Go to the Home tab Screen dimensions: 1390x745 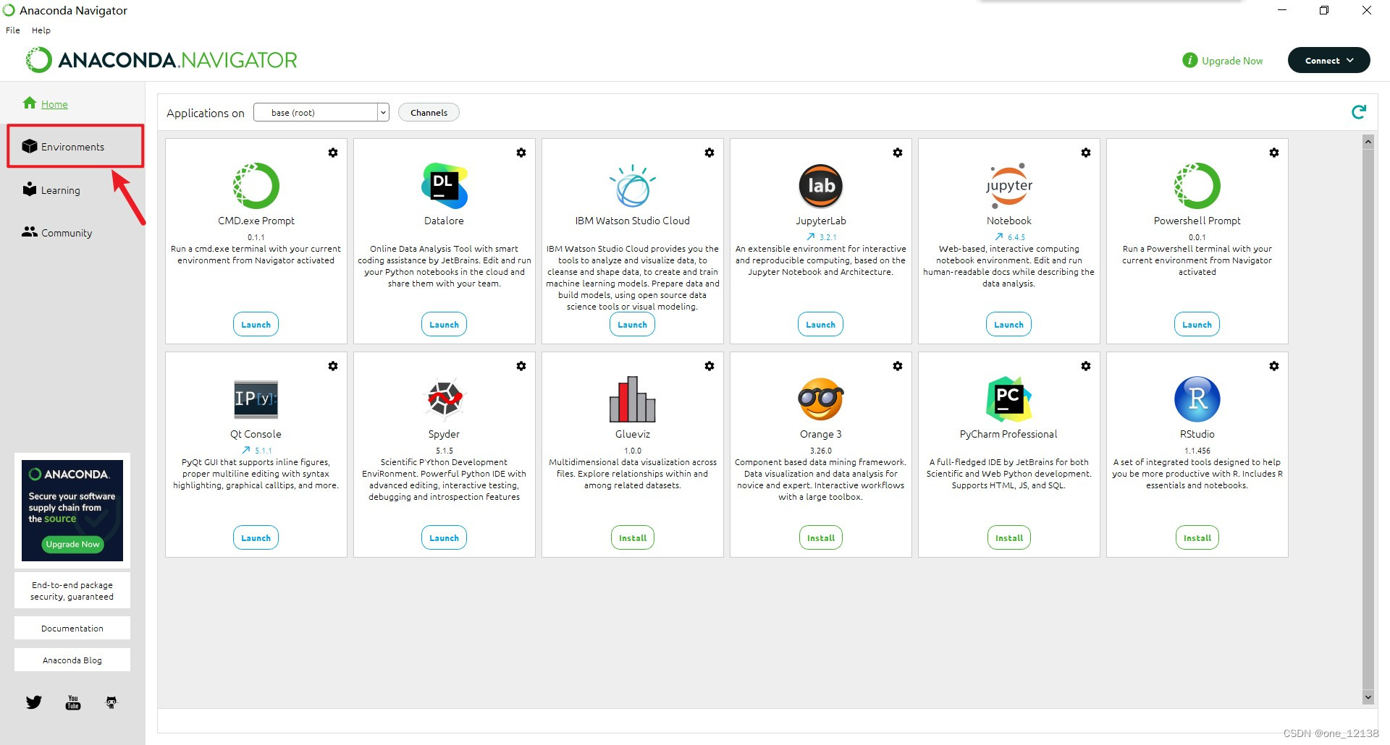[54, 104]
